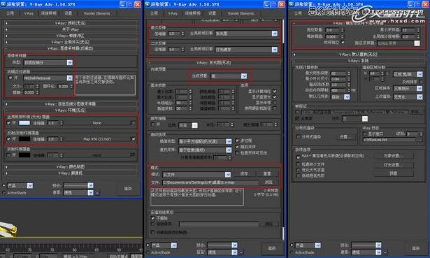430x258 pixels.
Task: Enable the 分布式渲染 checkbox
Action: pyautogui.click(x=298, y=136)
